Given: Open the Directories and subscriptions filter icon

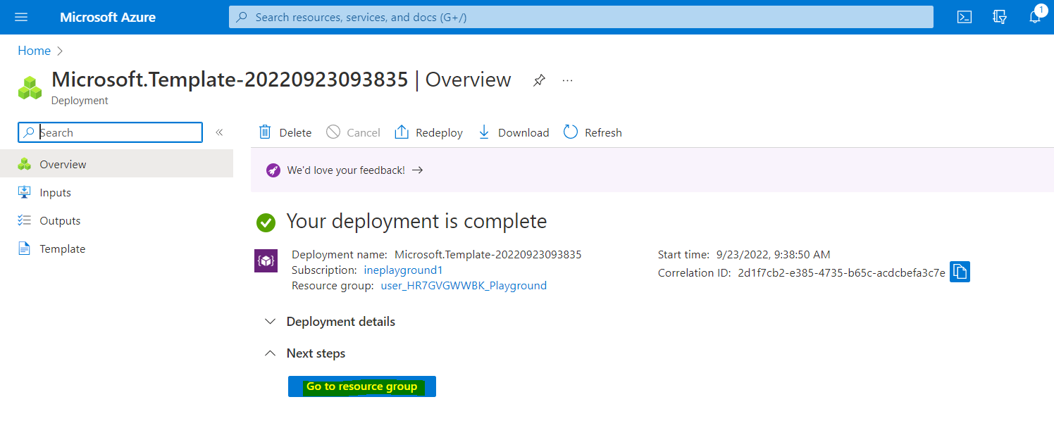Looking at the screenshot, I should pos(999,17).
